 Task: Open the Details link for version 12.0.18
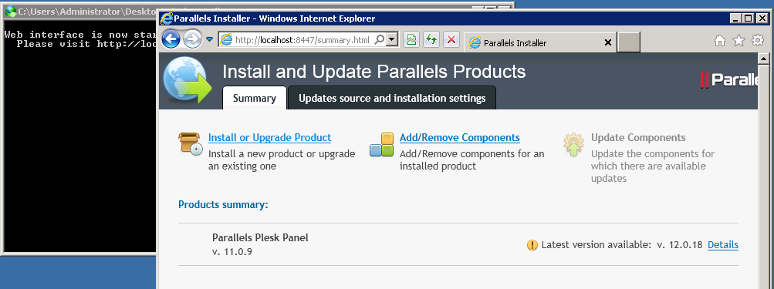click(x=722, y=244)
